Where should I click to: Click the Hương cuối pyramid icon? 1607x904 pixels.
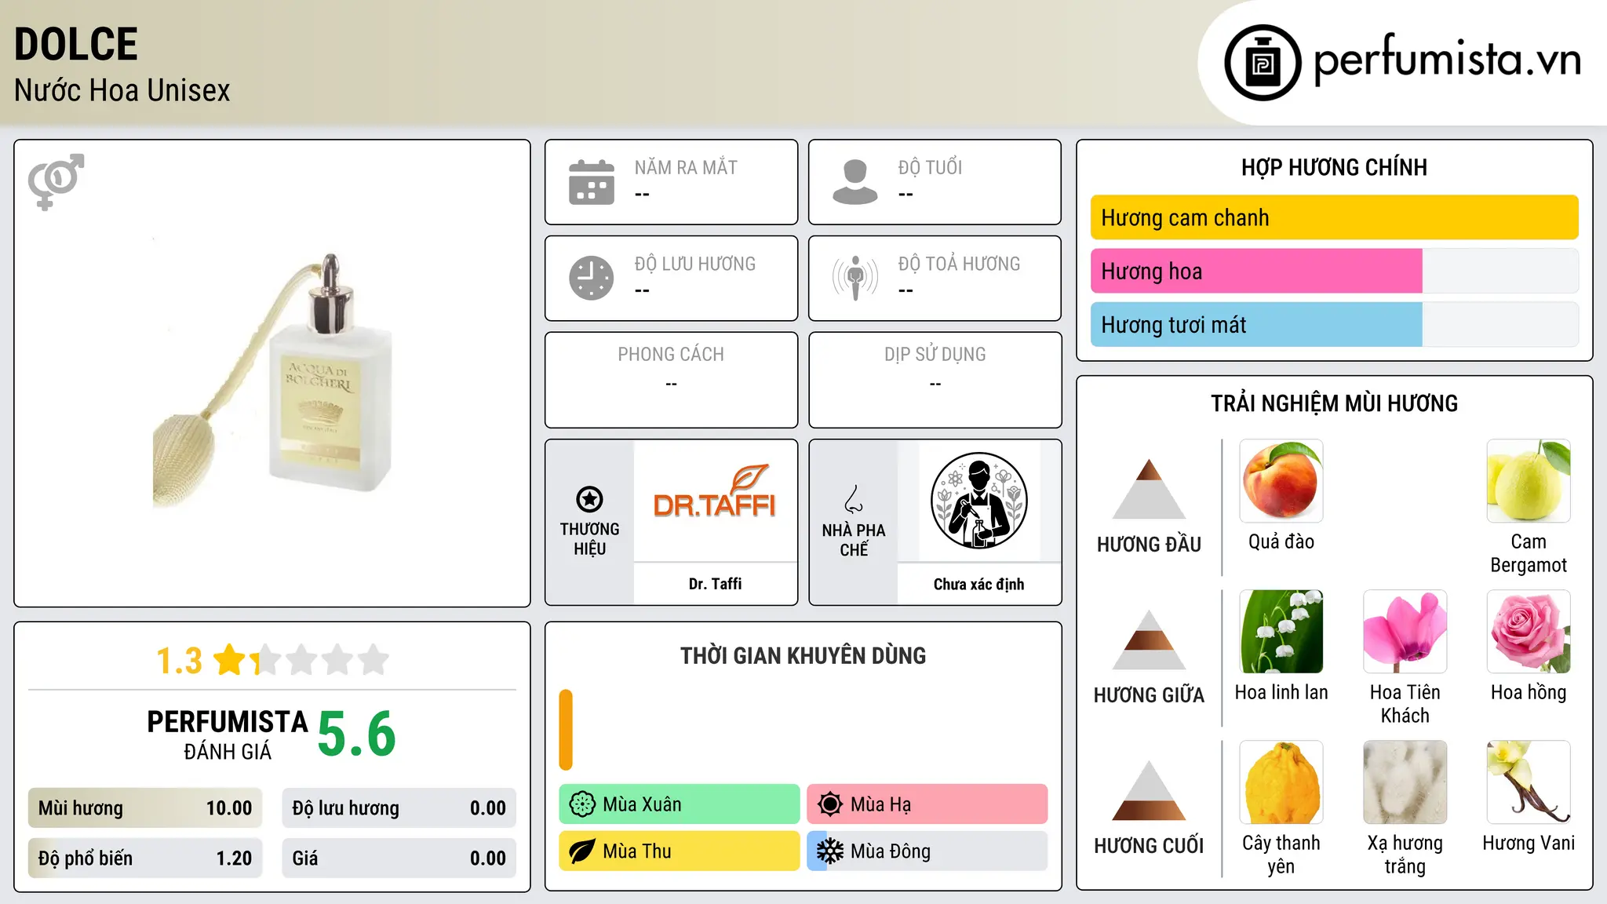point(1149,790)
